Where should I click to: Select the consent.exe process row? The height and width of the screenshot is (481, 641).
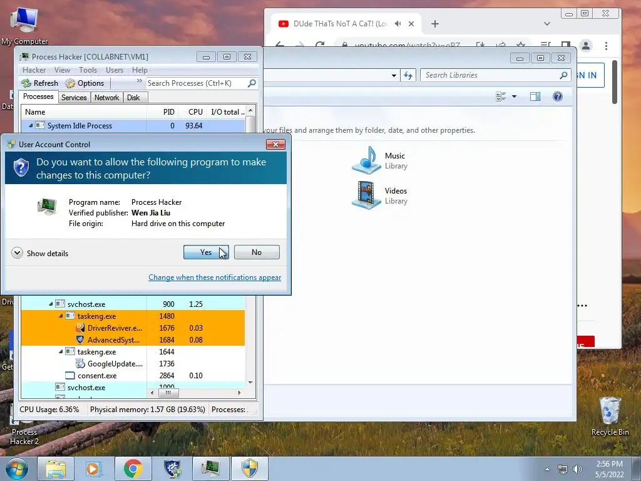[x=133, y=375]
